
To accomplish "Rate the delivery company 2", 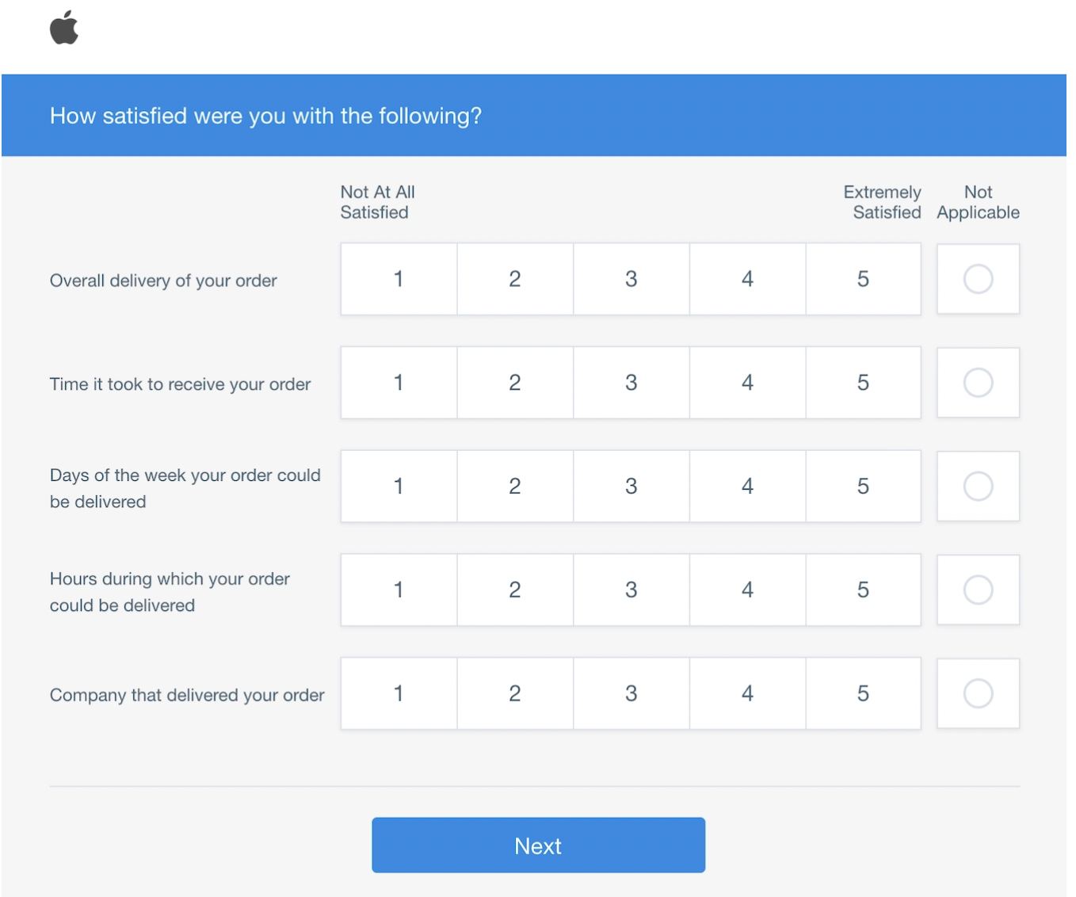I will pyautogui.click(x=515, y=693).
